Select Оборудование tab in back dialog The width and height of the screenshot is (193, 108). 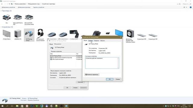[x=58, y=44]
